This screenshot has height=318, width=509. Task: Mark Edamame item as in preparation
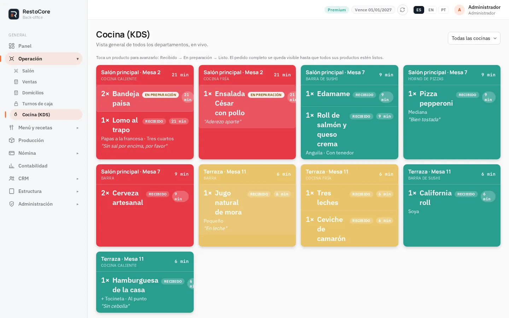350,96
